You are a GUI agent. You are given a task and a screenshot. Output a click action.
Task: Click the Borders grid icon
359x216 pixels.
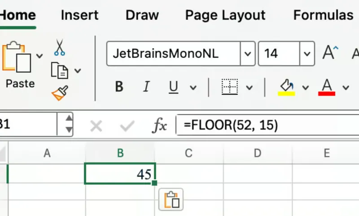coord(229,87)
